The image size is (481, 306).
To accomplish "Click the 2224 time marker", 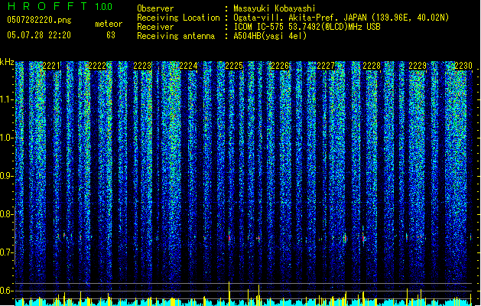I will (188, 66).
